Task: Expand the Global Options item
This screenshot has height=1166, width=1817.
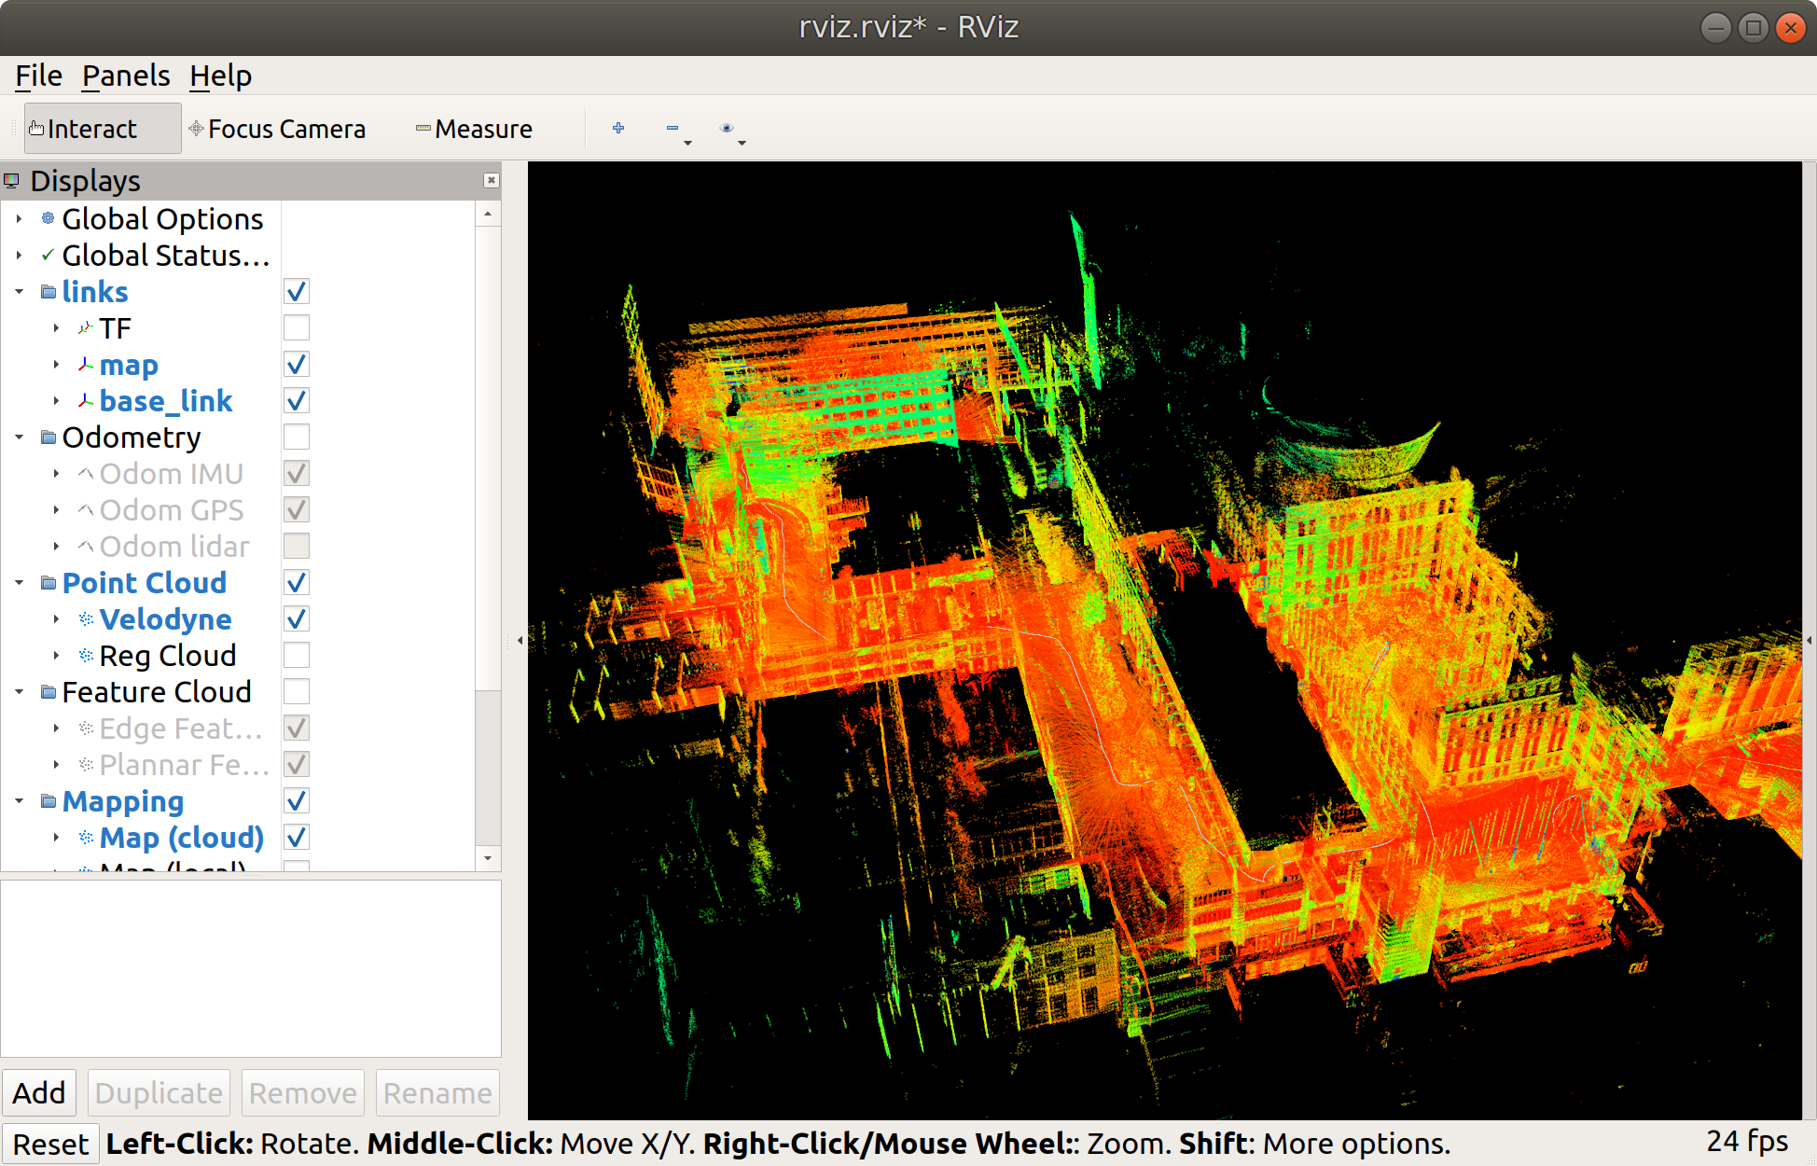Action: (x=20, y=219)
